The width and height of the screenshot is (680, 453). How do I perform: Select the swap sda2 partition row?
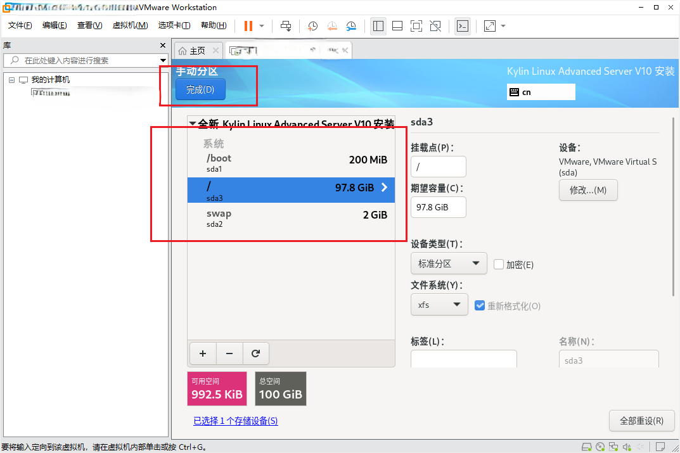tap(291, 217)
